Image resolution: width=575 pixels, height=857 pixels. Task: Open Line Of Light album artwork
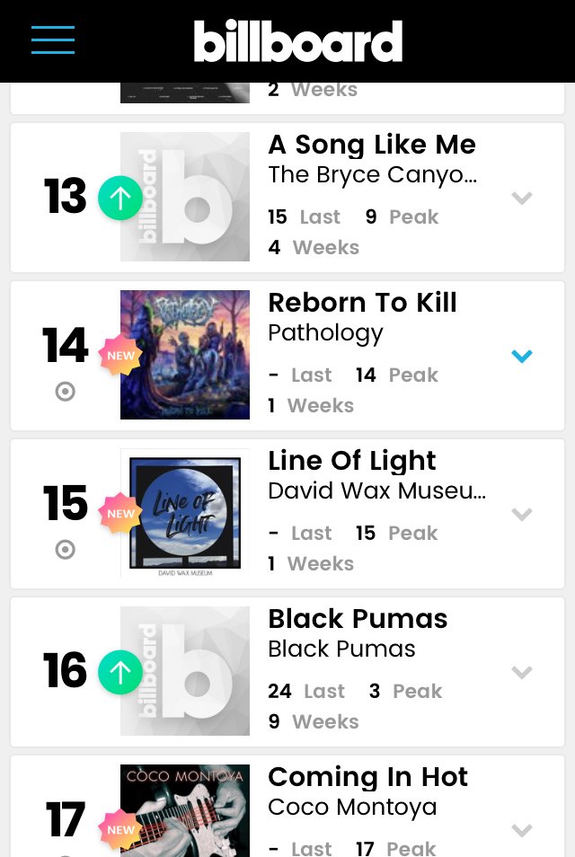coord(185,513)
